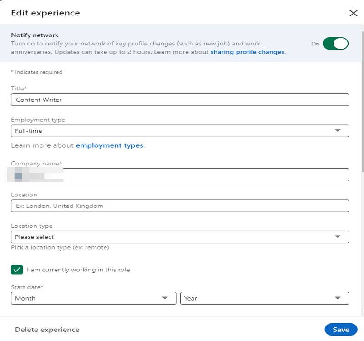Viewport: 364px width, 341px height.
Task: Click the Company name text field
Action: 205,175
